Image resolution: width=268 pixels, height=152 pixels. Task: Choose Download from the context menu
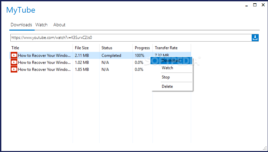click(x=171, y=61)
